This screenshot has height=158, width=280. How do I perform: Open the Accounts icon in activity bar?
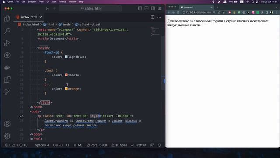click(7, 124)
